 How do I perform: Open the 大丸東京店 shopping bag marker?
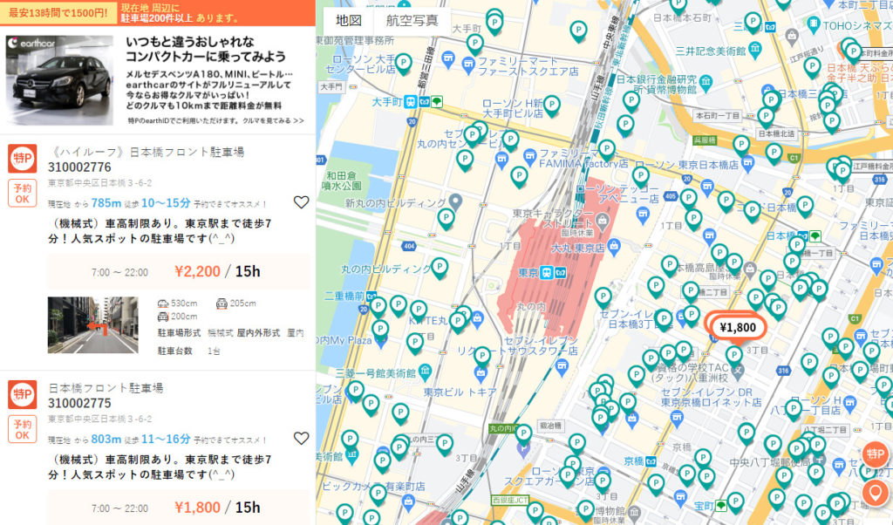pyautogui.click(x=613, y=246)
